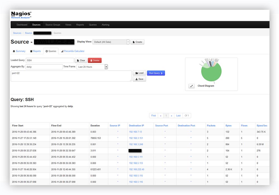
Task: Sort by the Bytes column header
Action: pyautogui.click(x=229, y=126)
